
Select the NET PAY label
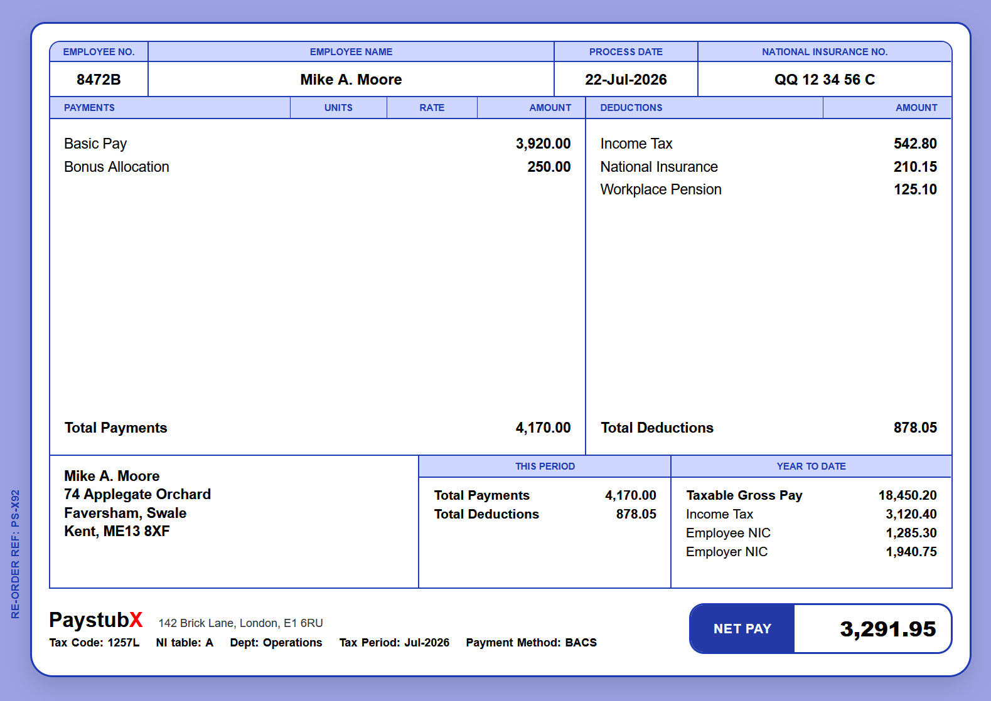pyautogui.click(x=742, y=629)
